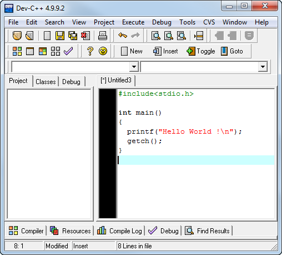Click the Compile grid icon
282x255 pixels.
click(x=17, y=51)
